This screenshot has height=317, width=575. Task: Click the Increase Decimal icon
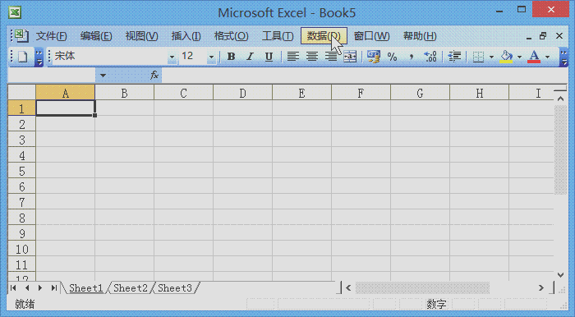430,57
